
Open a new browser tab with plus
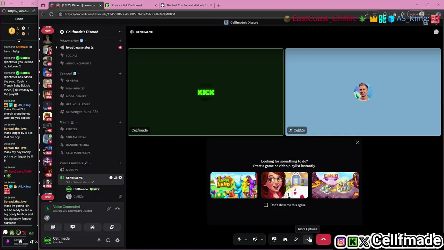tap(219, 5)
